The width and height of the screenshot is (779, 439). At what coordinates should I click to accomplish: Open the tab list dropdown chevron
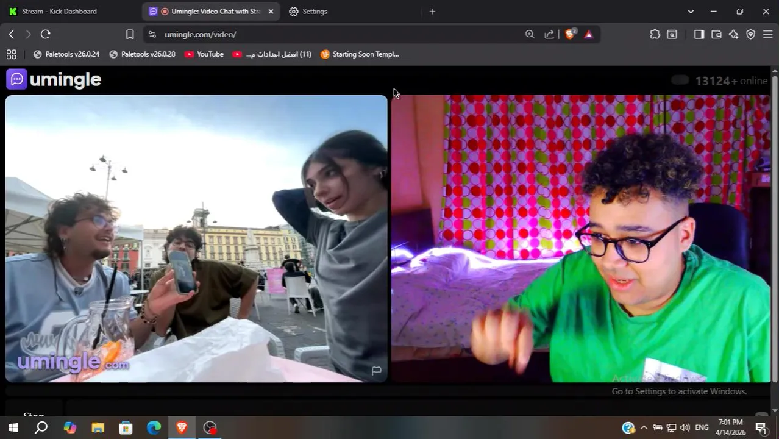pyautogui.click(x=691, y=12)
